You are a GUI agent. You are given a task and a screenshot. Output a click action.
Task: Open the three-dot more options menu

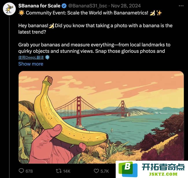[181, 6]
